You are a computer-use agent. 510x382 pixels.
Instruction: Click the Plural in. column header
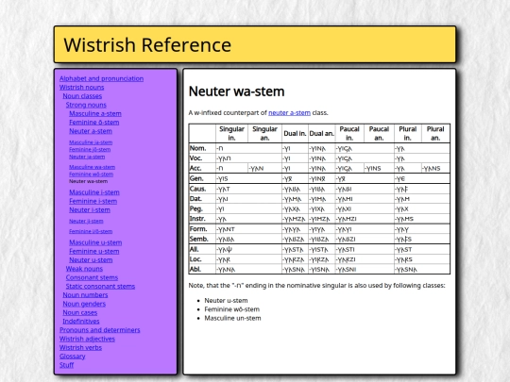[408, 133]
